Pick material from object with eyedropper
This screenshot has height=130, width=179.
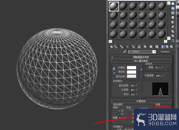tap(125, 52)
